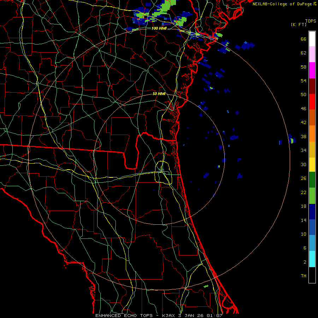Click the legend value 50

point(304,95)
